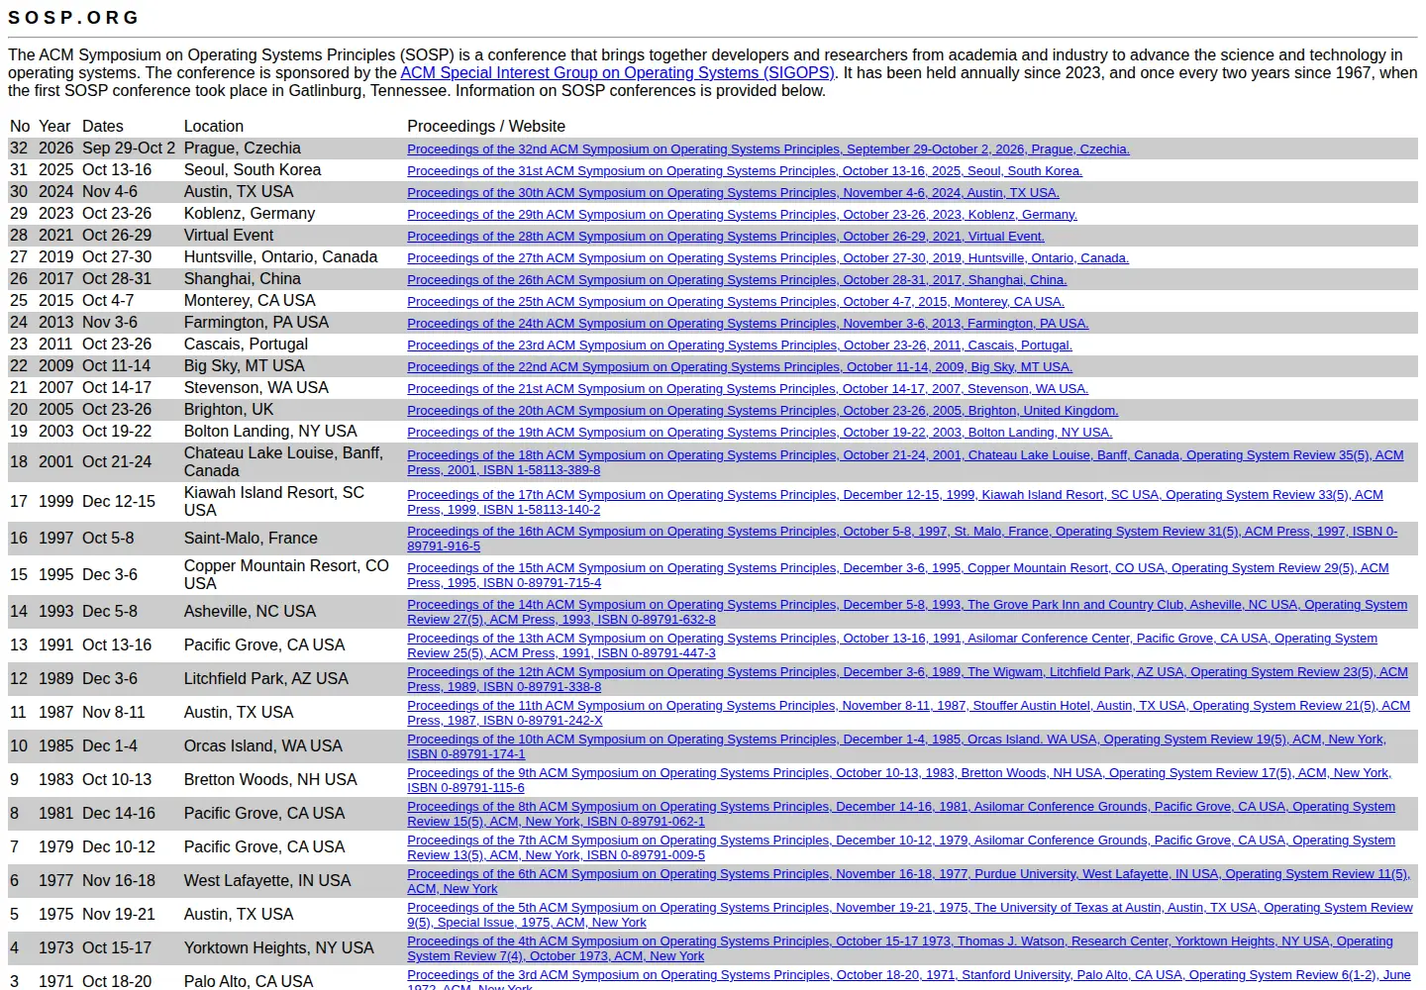The height and width of the screenshot is (990, 1426).
Task: Open 27th SOSP proceedings, Huntsville 2019
Action: click(768, 258)
